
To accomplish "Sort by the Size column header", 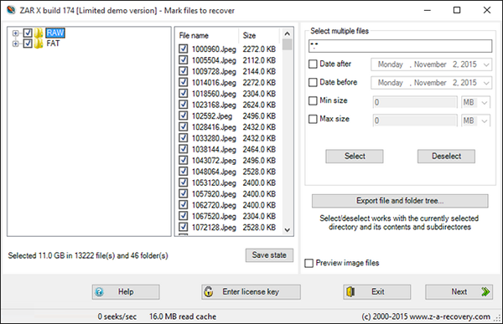I will 259,35.
